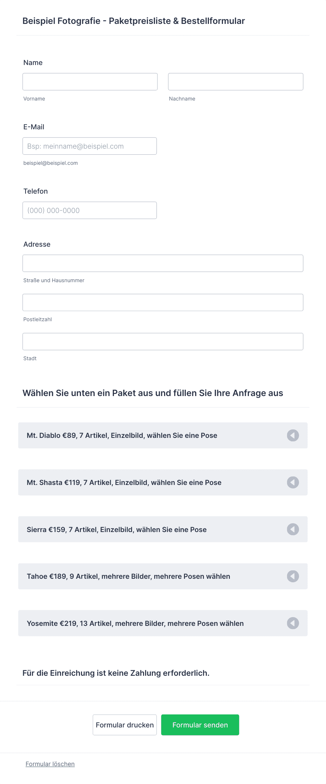
Task: Click the Formular drucken button
Action: [x=125, y=725]
